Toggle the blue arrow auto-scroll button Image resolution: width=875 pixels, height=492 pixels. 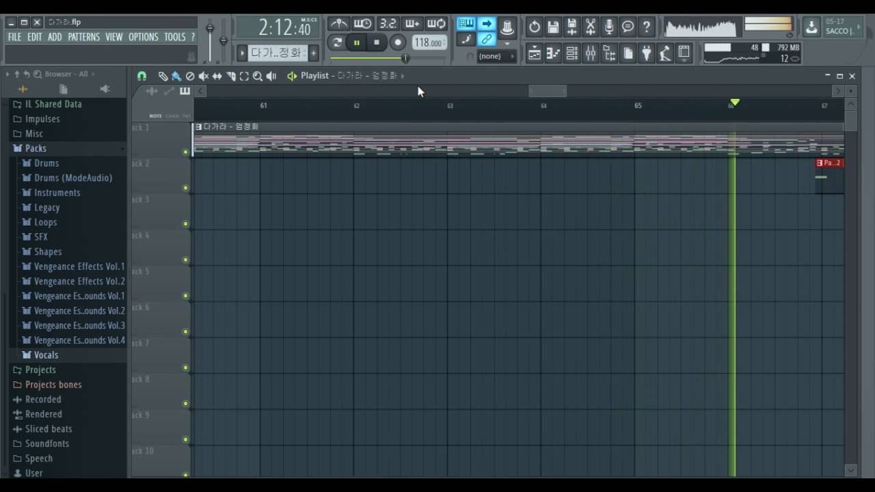coord(486,24)
